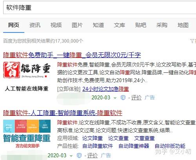The image size is (196, 160).
Task: Open 评价 link of first result
Action: [136, 97]
